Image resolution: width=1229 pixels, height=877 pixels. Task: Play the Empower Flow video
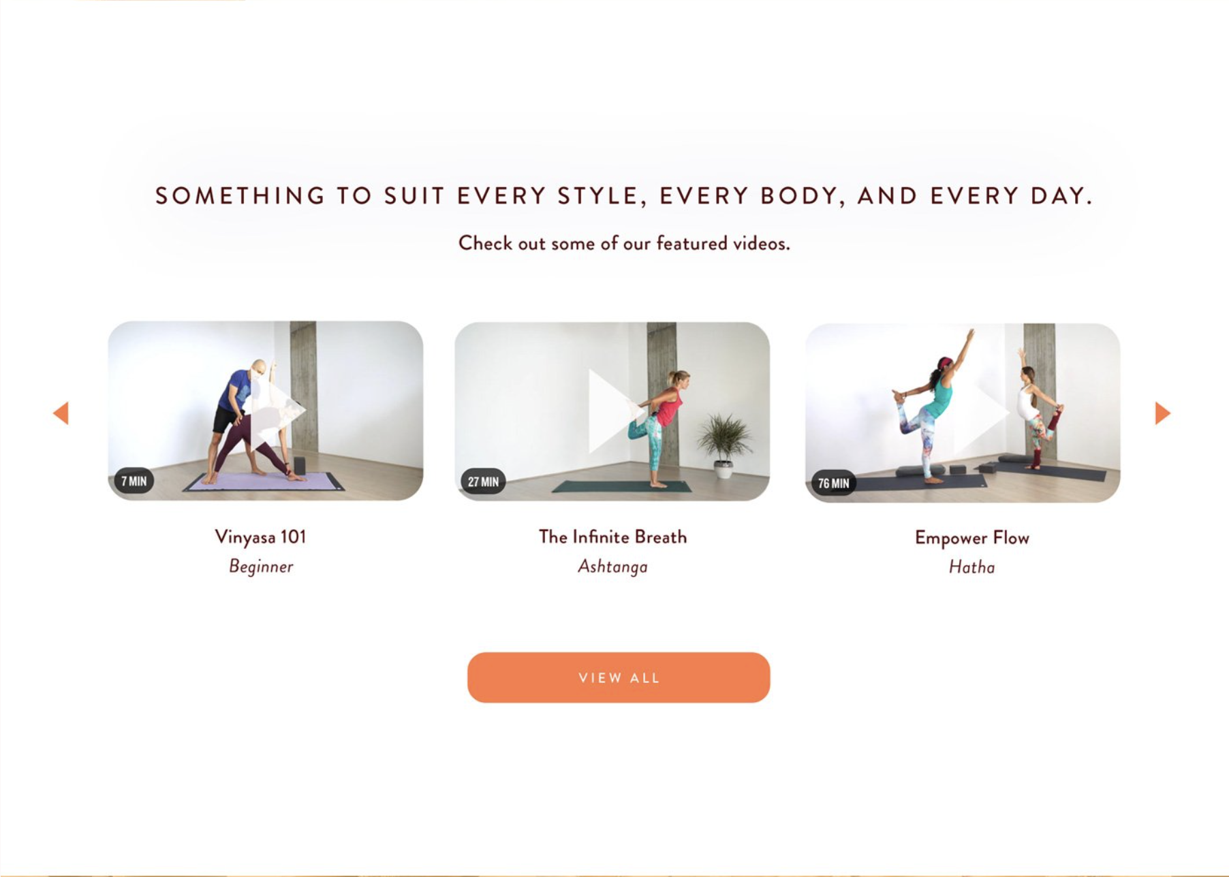click(x=980, y=411)
